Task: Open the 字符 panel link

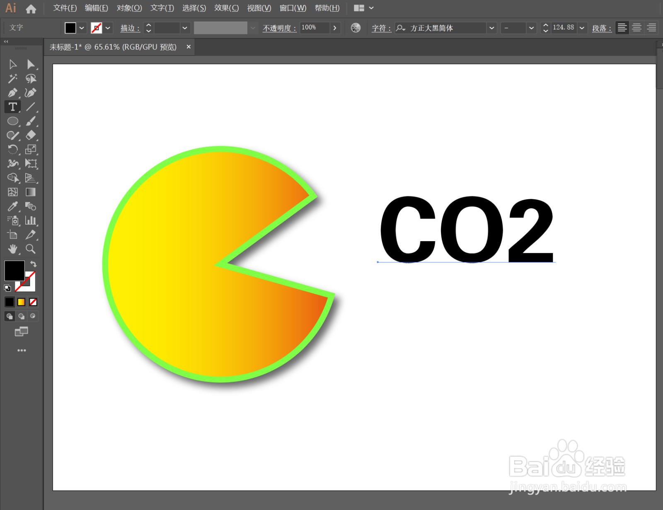Action: click(x=381, y=28)
